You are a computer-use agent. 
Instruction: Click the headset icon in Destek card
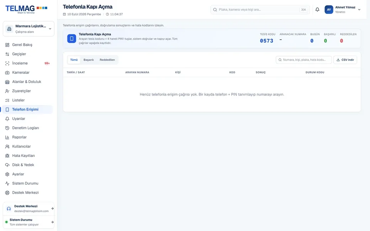(9, 209)
